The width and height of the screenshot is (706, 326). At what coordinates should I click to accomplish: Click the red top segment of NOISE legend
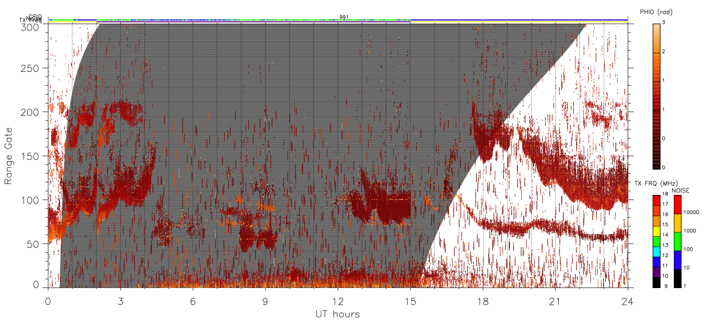[x=677, y=205]
